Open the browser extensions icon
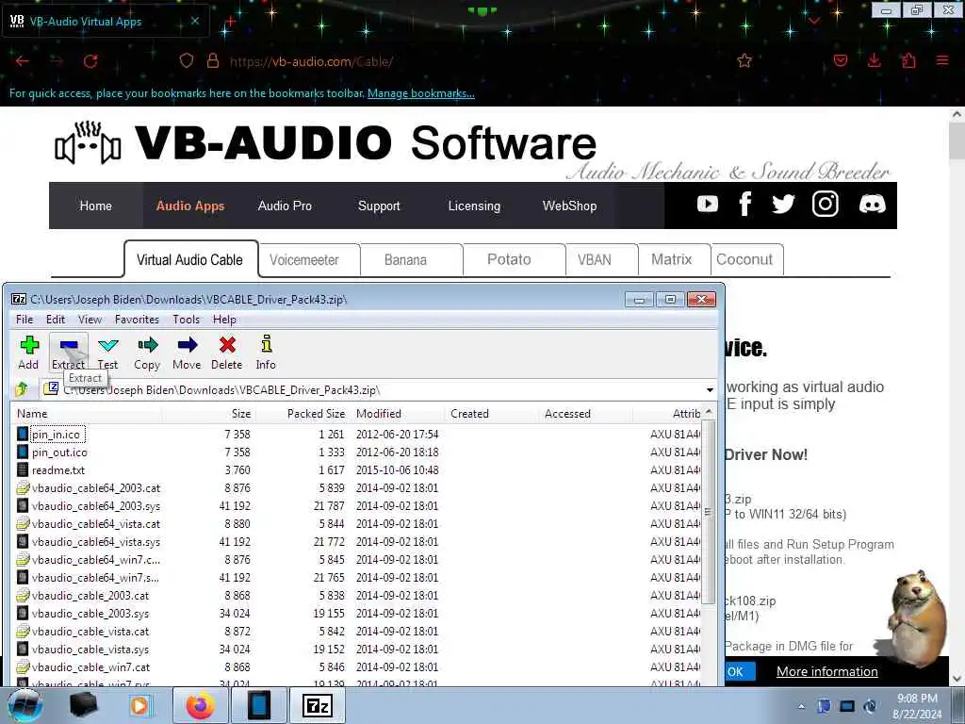This screenshot has height=724, width=965. 908,60
